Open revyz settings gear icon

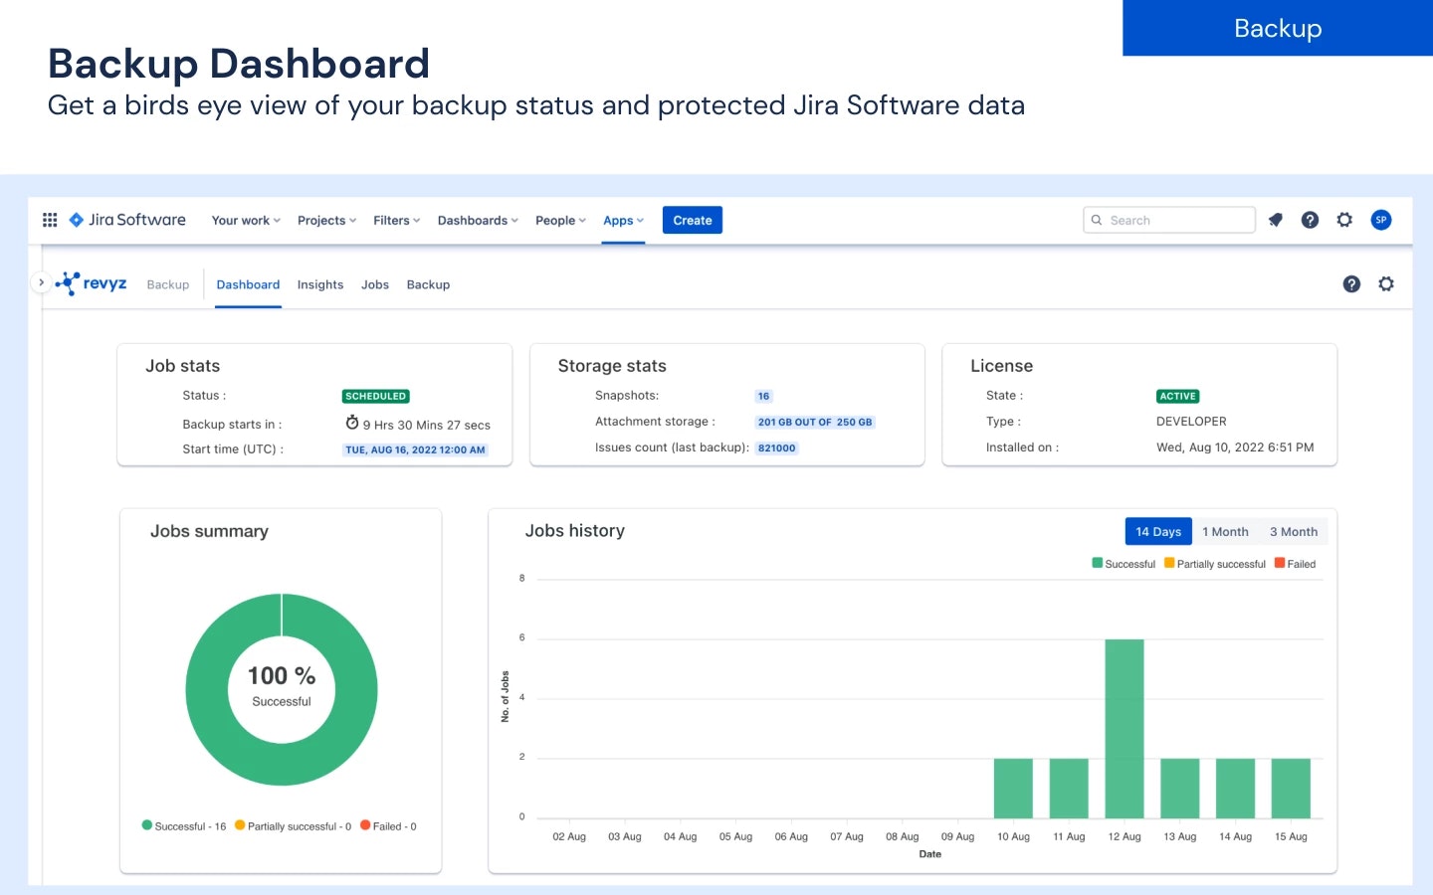[x=1386, y=284]
